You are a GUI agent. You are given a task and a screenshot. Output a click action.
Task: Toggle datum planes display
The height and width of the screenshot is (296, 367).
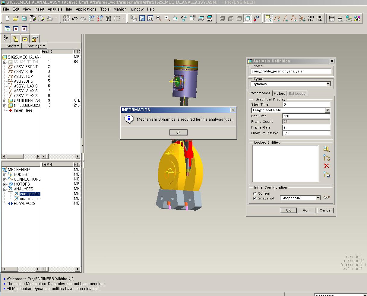coord(277,19)
